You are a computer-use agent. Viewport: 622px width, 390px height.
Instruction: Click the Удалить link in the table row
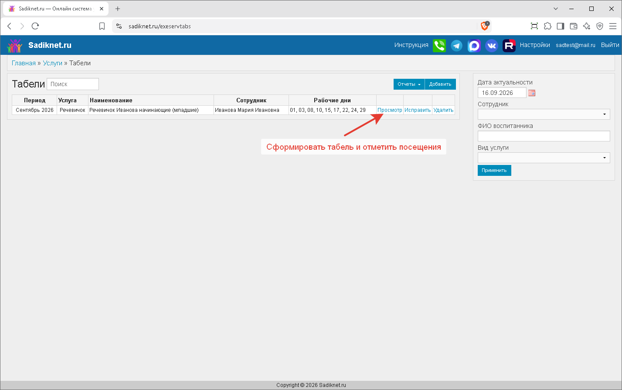[x=443, y=110]
